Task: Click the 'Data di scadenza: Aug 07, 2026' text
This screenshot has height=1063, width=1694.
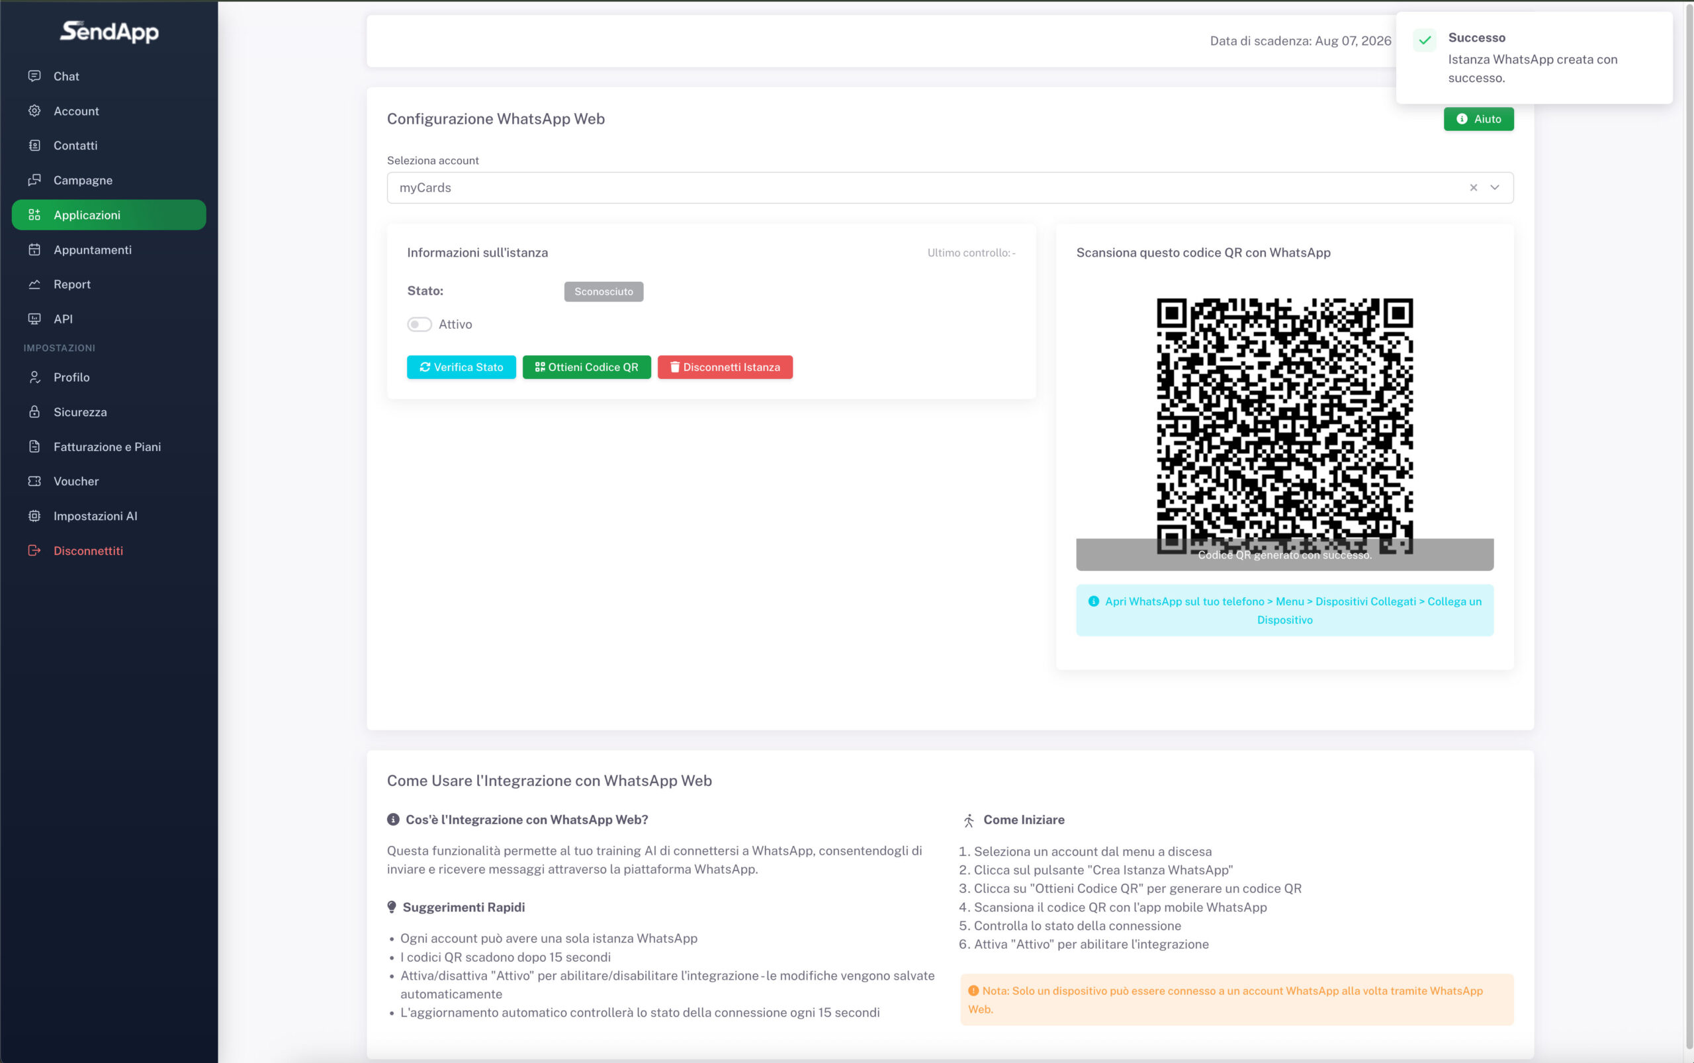Action: pos(1300,41)
